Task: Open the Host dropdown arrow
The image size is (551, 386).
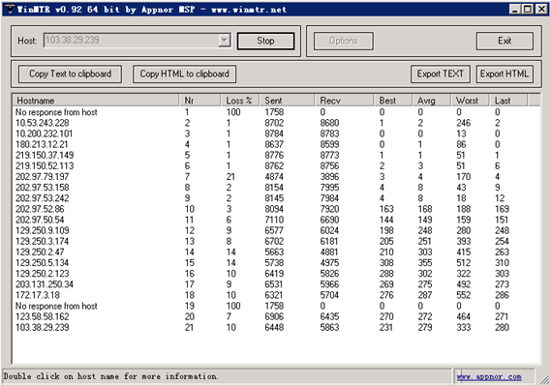Action: click(225, 41)
